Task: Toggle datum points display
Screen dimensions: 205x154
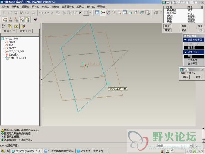Action: (16, 20)
